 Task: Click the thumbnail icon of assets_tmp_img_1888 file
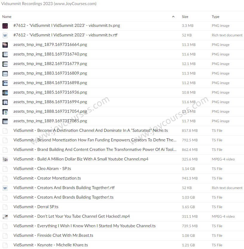tap(5, 112)
